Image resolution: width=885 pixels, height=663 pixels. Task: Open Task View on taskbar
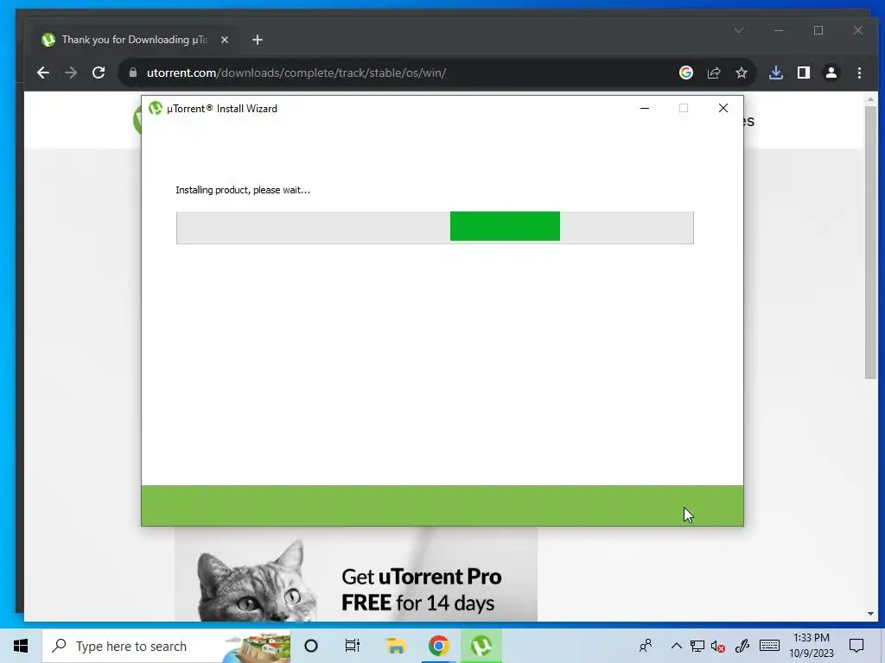[x=353, y=646]
